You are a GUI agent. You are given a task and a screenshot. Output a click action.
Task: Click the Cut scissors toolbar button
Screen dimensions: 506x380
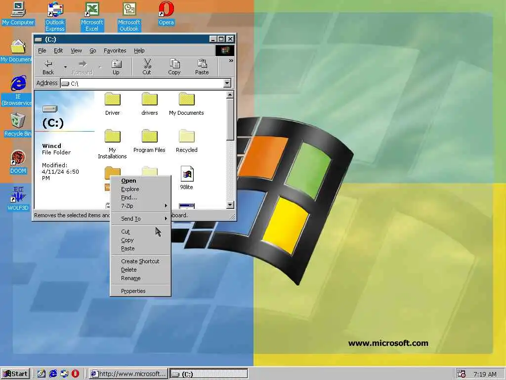[147, 67]
